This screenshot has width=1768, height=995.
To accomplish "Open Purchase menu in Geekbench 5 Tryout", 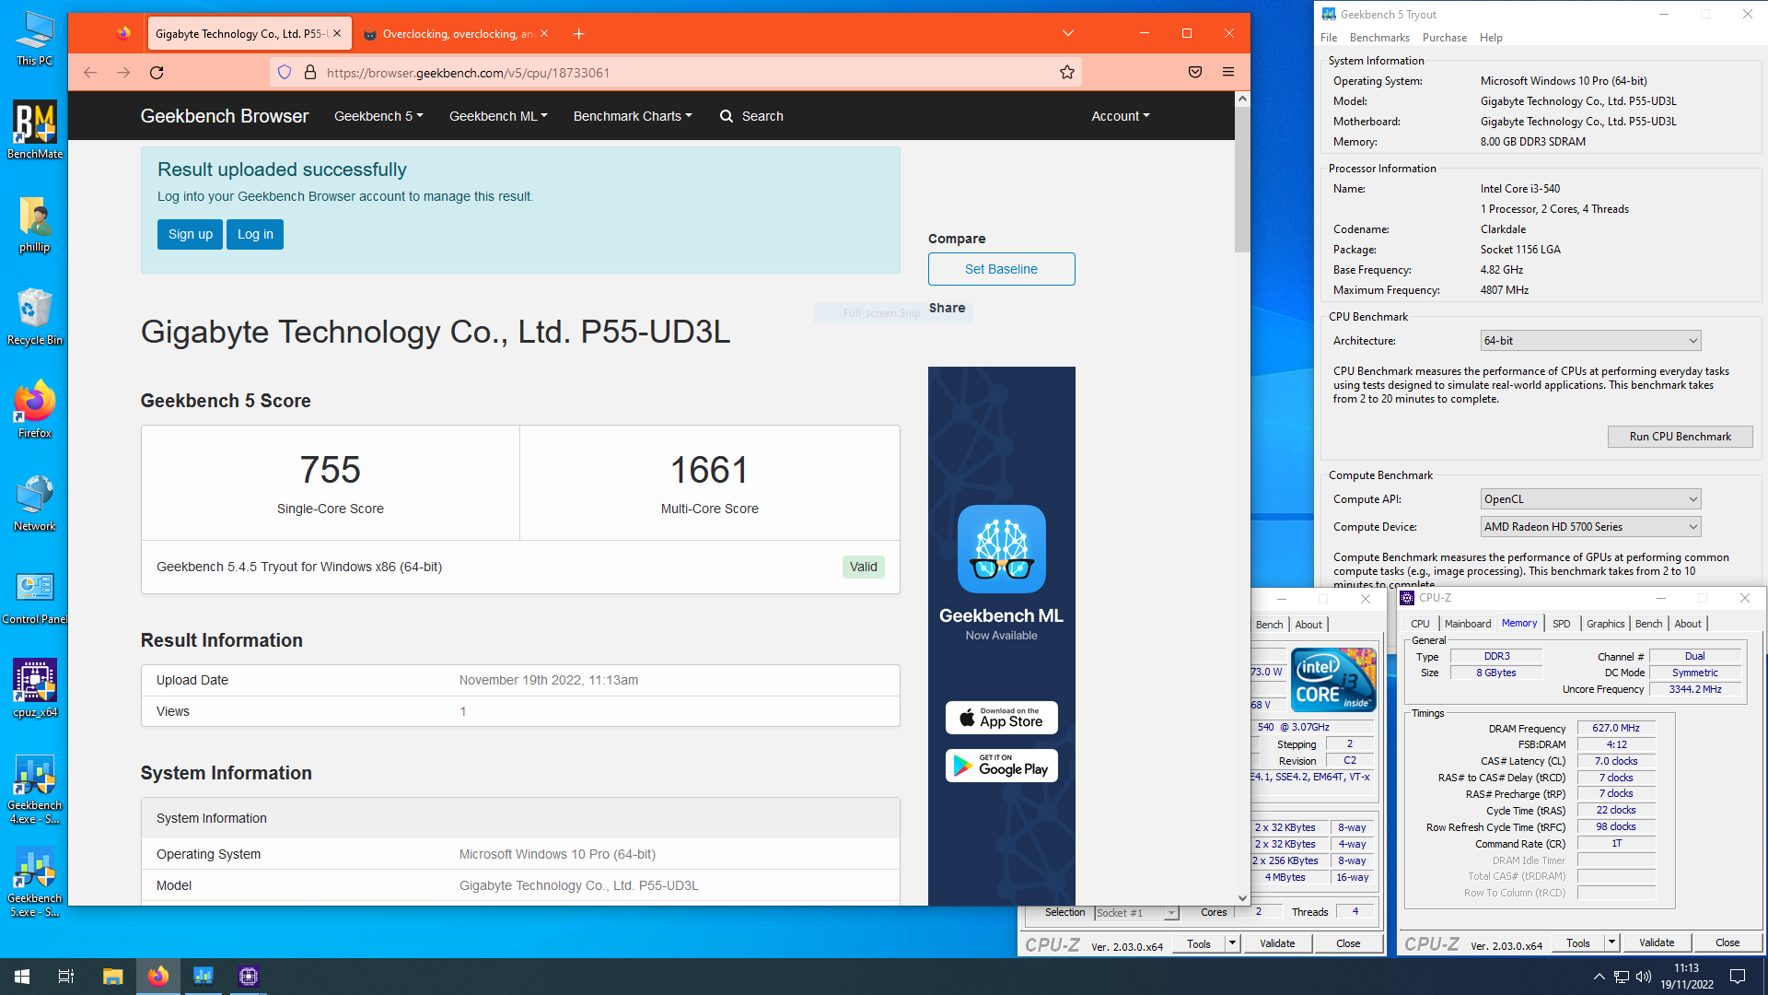I will point(1445,38).
